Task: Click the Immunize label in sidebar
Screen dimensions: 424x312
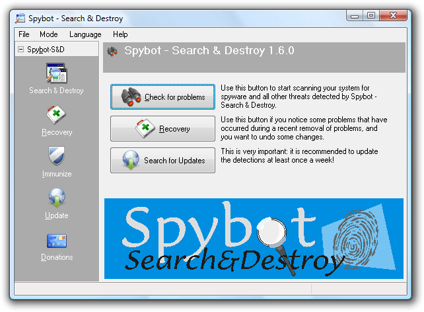Action: pyautogui.click(x=57, y=174)
